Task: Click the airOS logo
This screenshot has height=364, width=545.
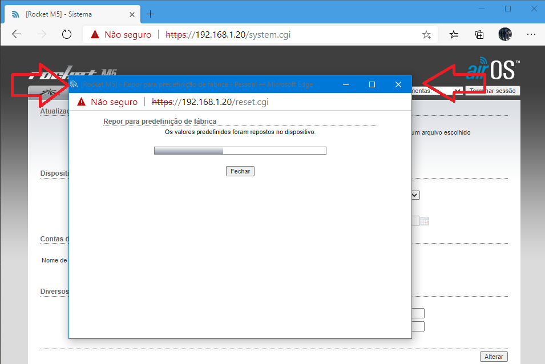Action: (x=493, y=68)
